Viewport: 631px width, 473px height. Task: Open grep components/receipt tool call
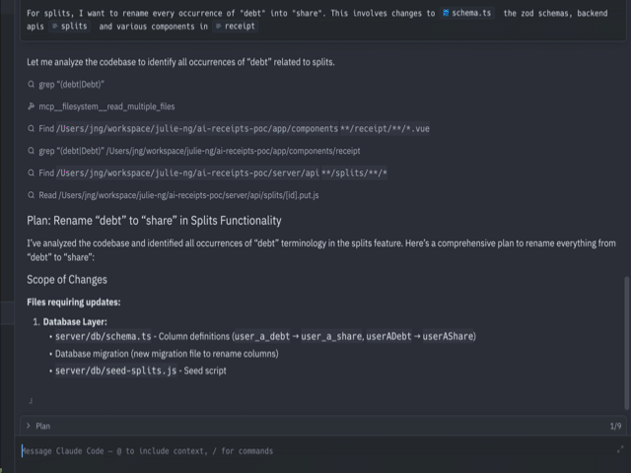[x=199, y=151]
